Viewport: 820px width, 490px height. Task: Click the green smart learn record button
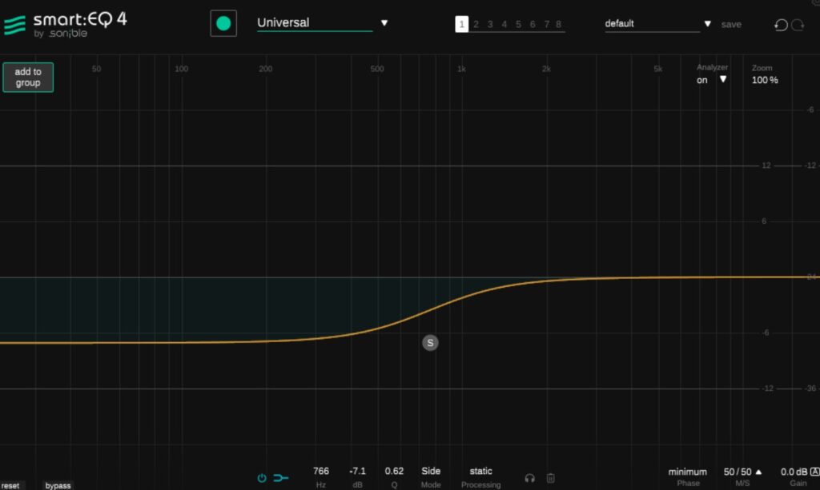[223, 23]
